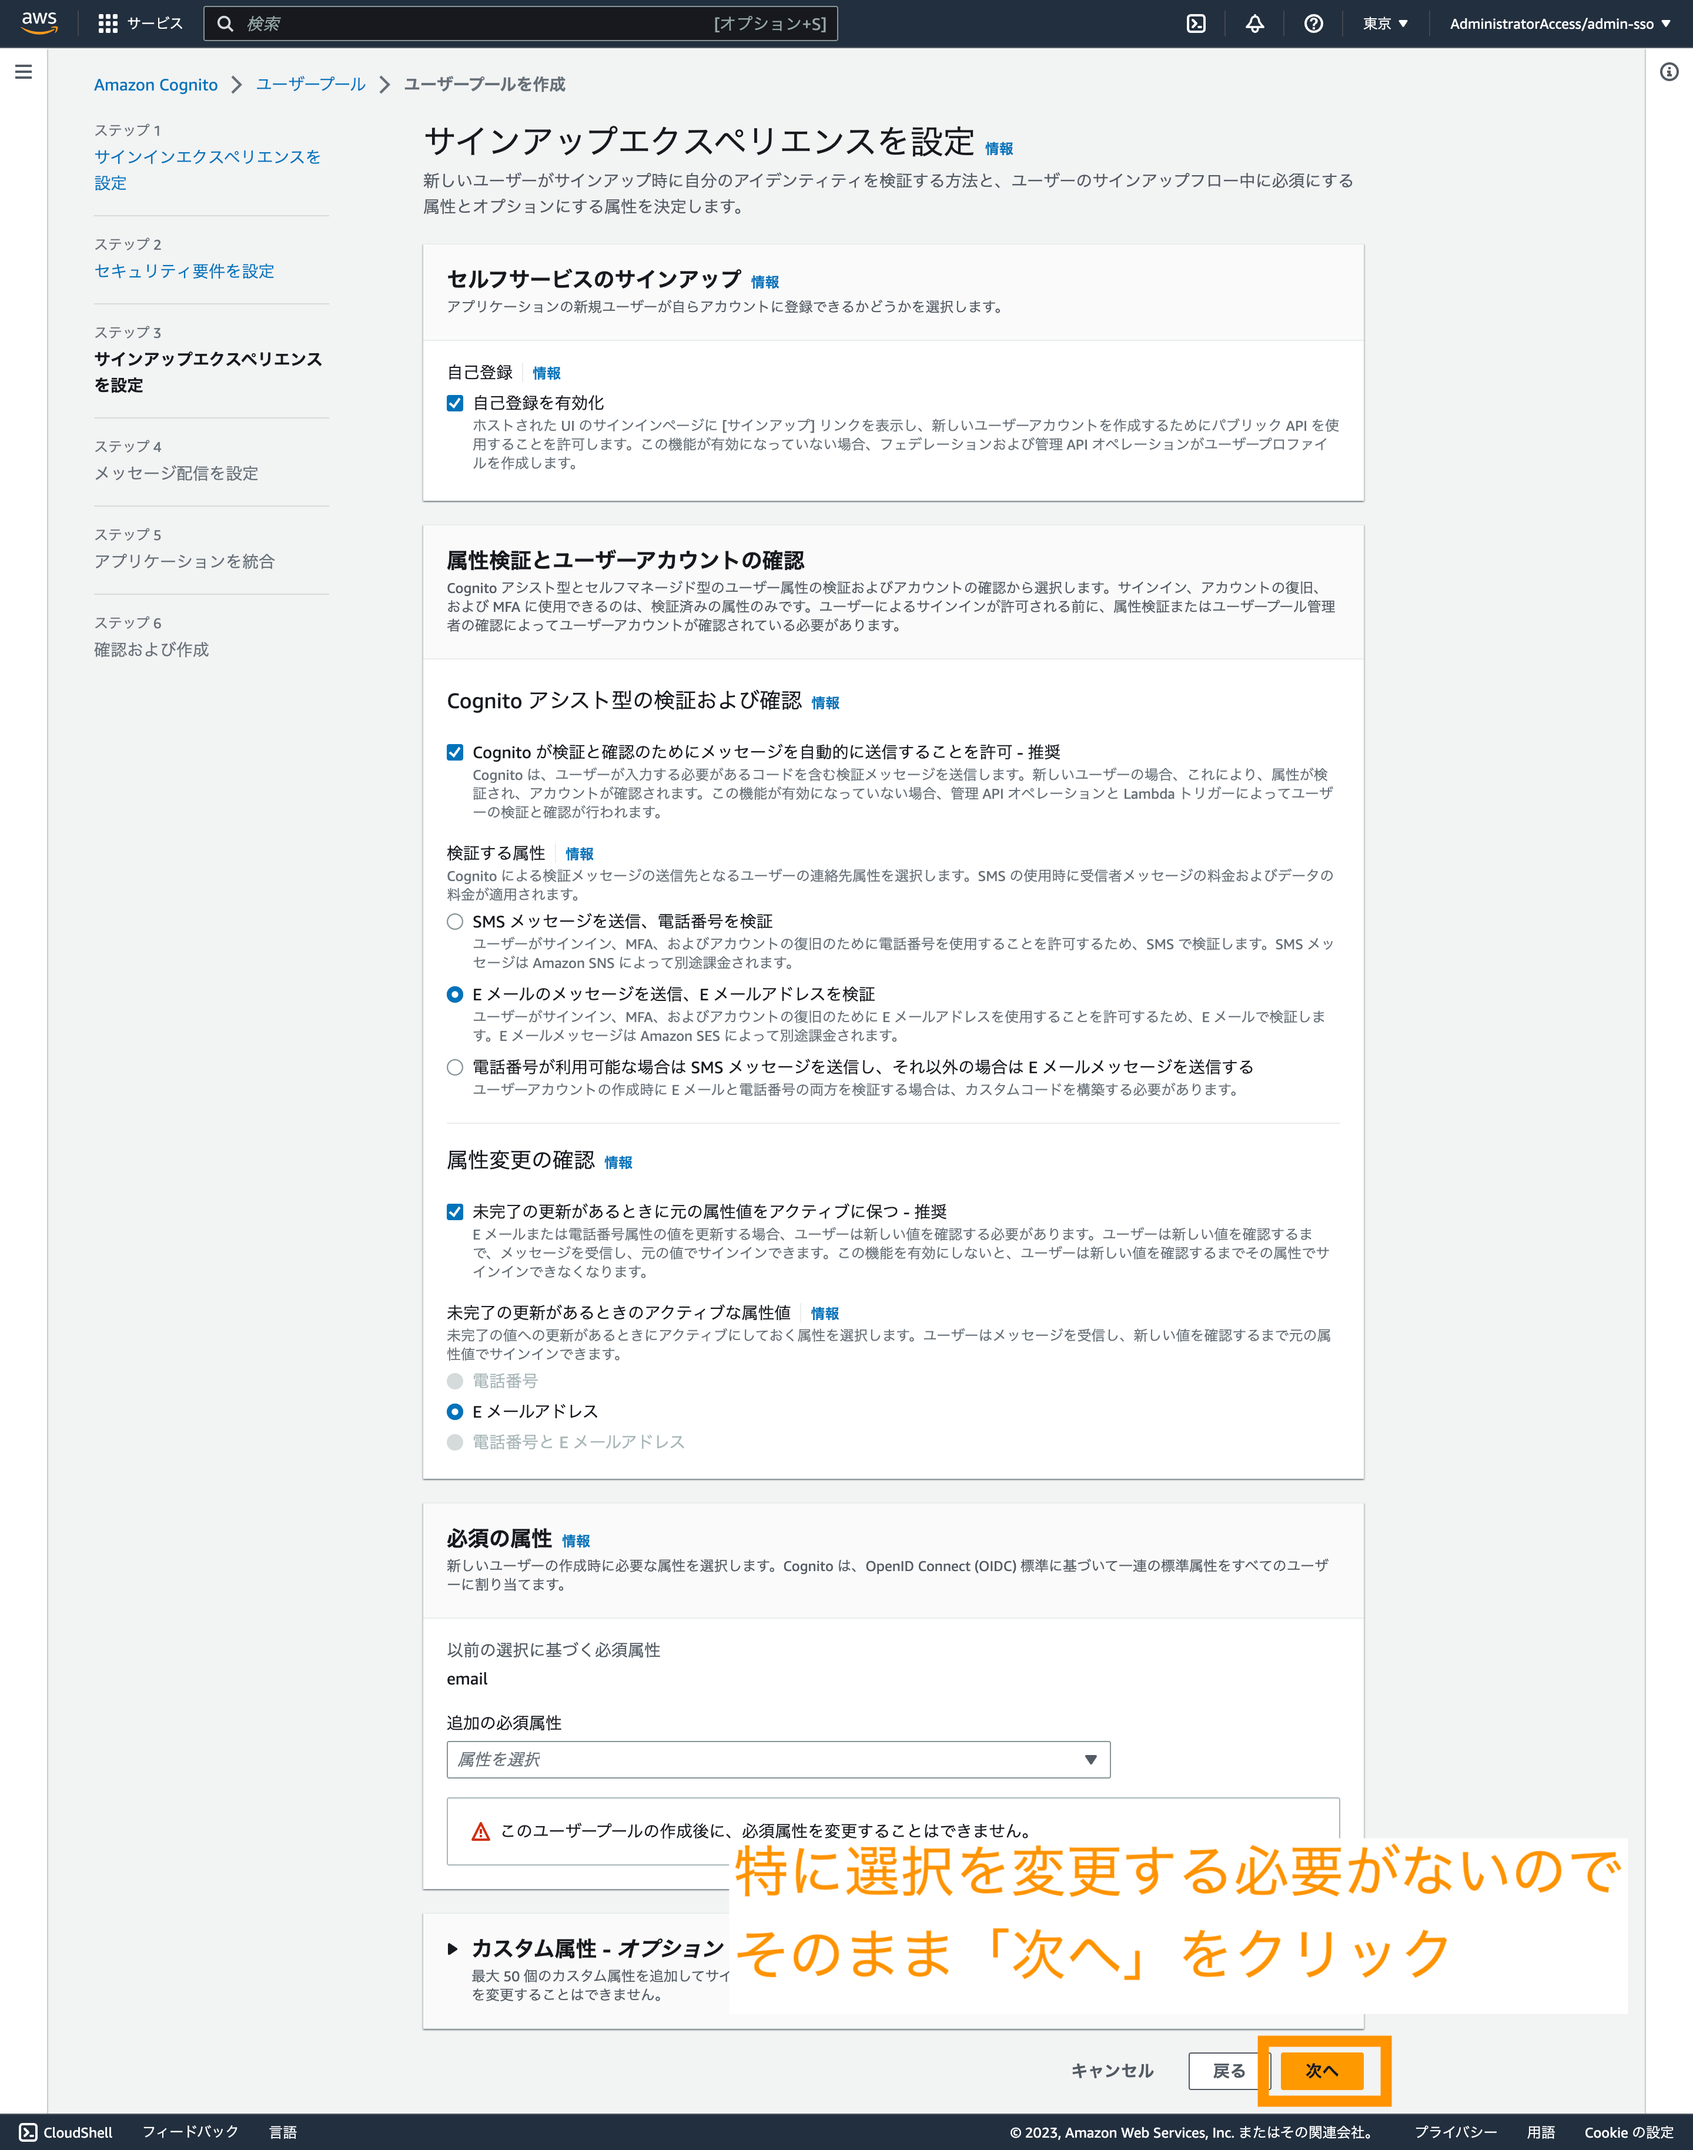
Task: Toggle the hamburger side navigation icon
Action: pos(24,71)
